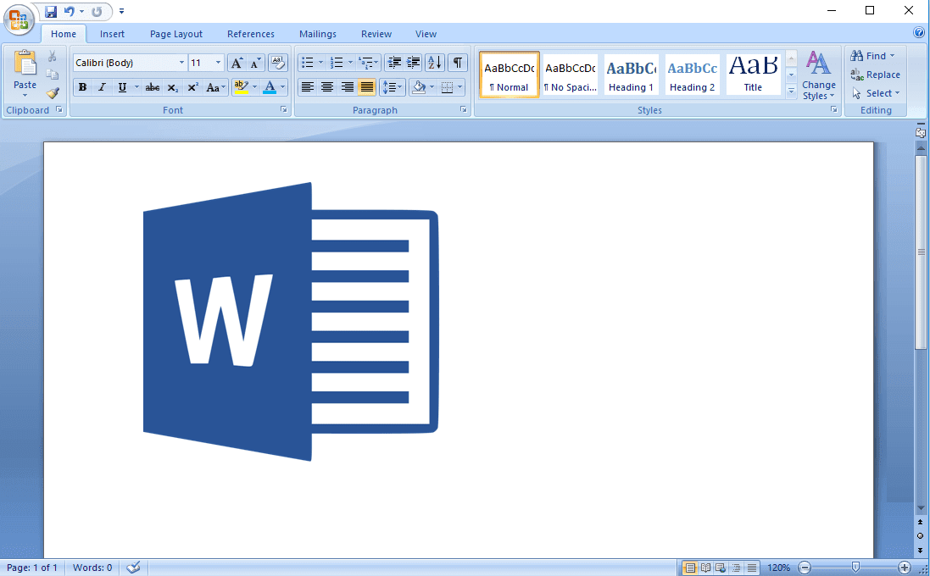Viewport: 930px width, 576px height.
Task: Open the Calibri (Body) font name dropdown
Action: pos(181,63)
